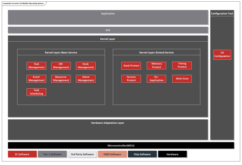Click the Os-Application box
The width and height of the screenshot is (242, 165).
(x=156, y=79)
